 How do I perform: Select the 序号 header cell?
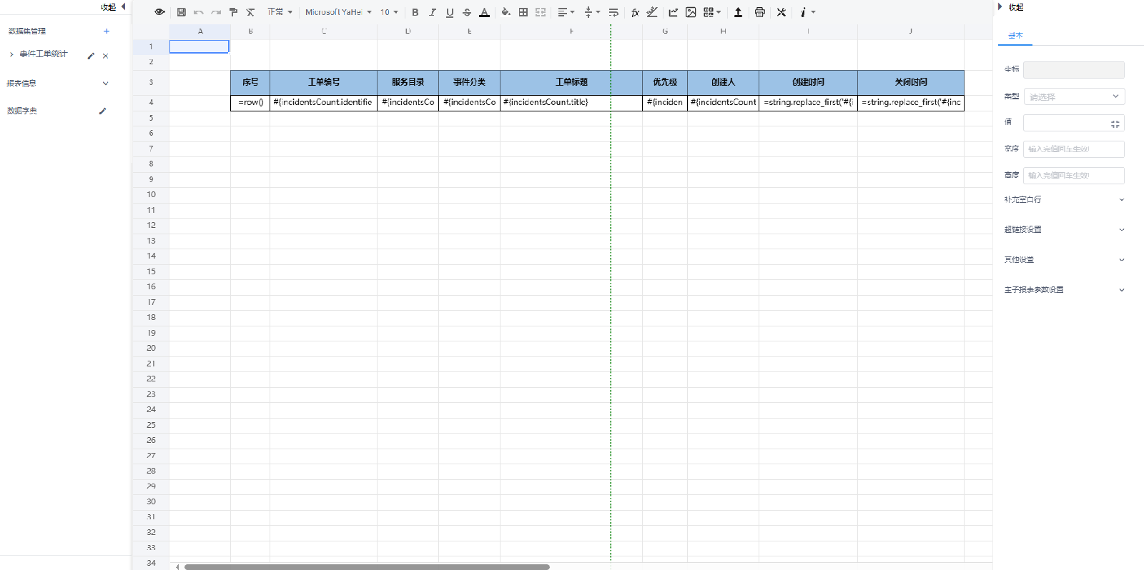pyautogui.click(x=250, y=82)
